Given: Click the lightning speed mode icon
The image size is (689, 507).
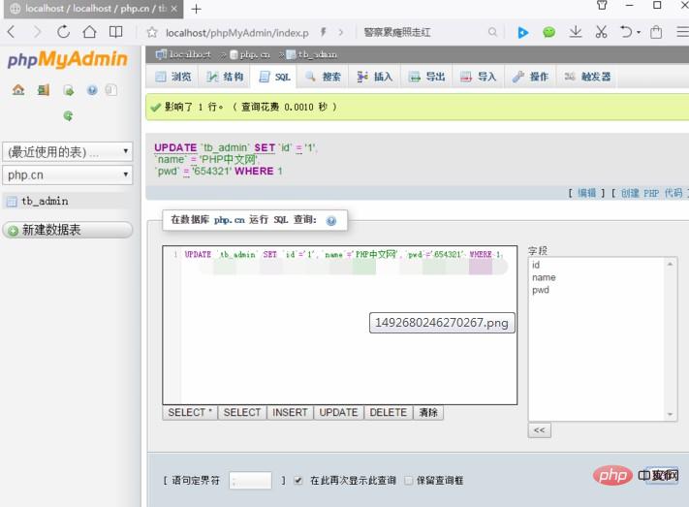Looking at the screenshot, I should [323, 32].
